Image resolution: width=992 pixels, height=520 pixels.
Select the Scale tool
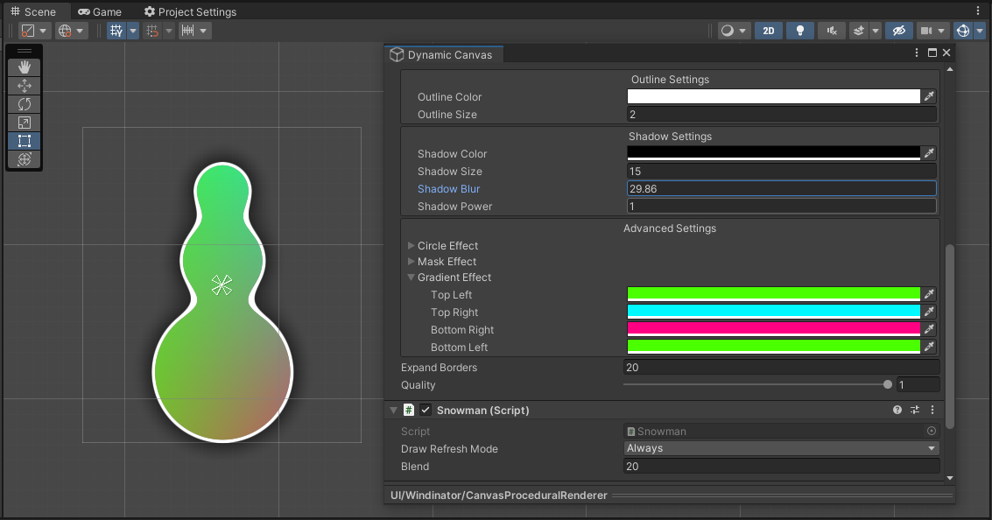[x=24, y=122]
